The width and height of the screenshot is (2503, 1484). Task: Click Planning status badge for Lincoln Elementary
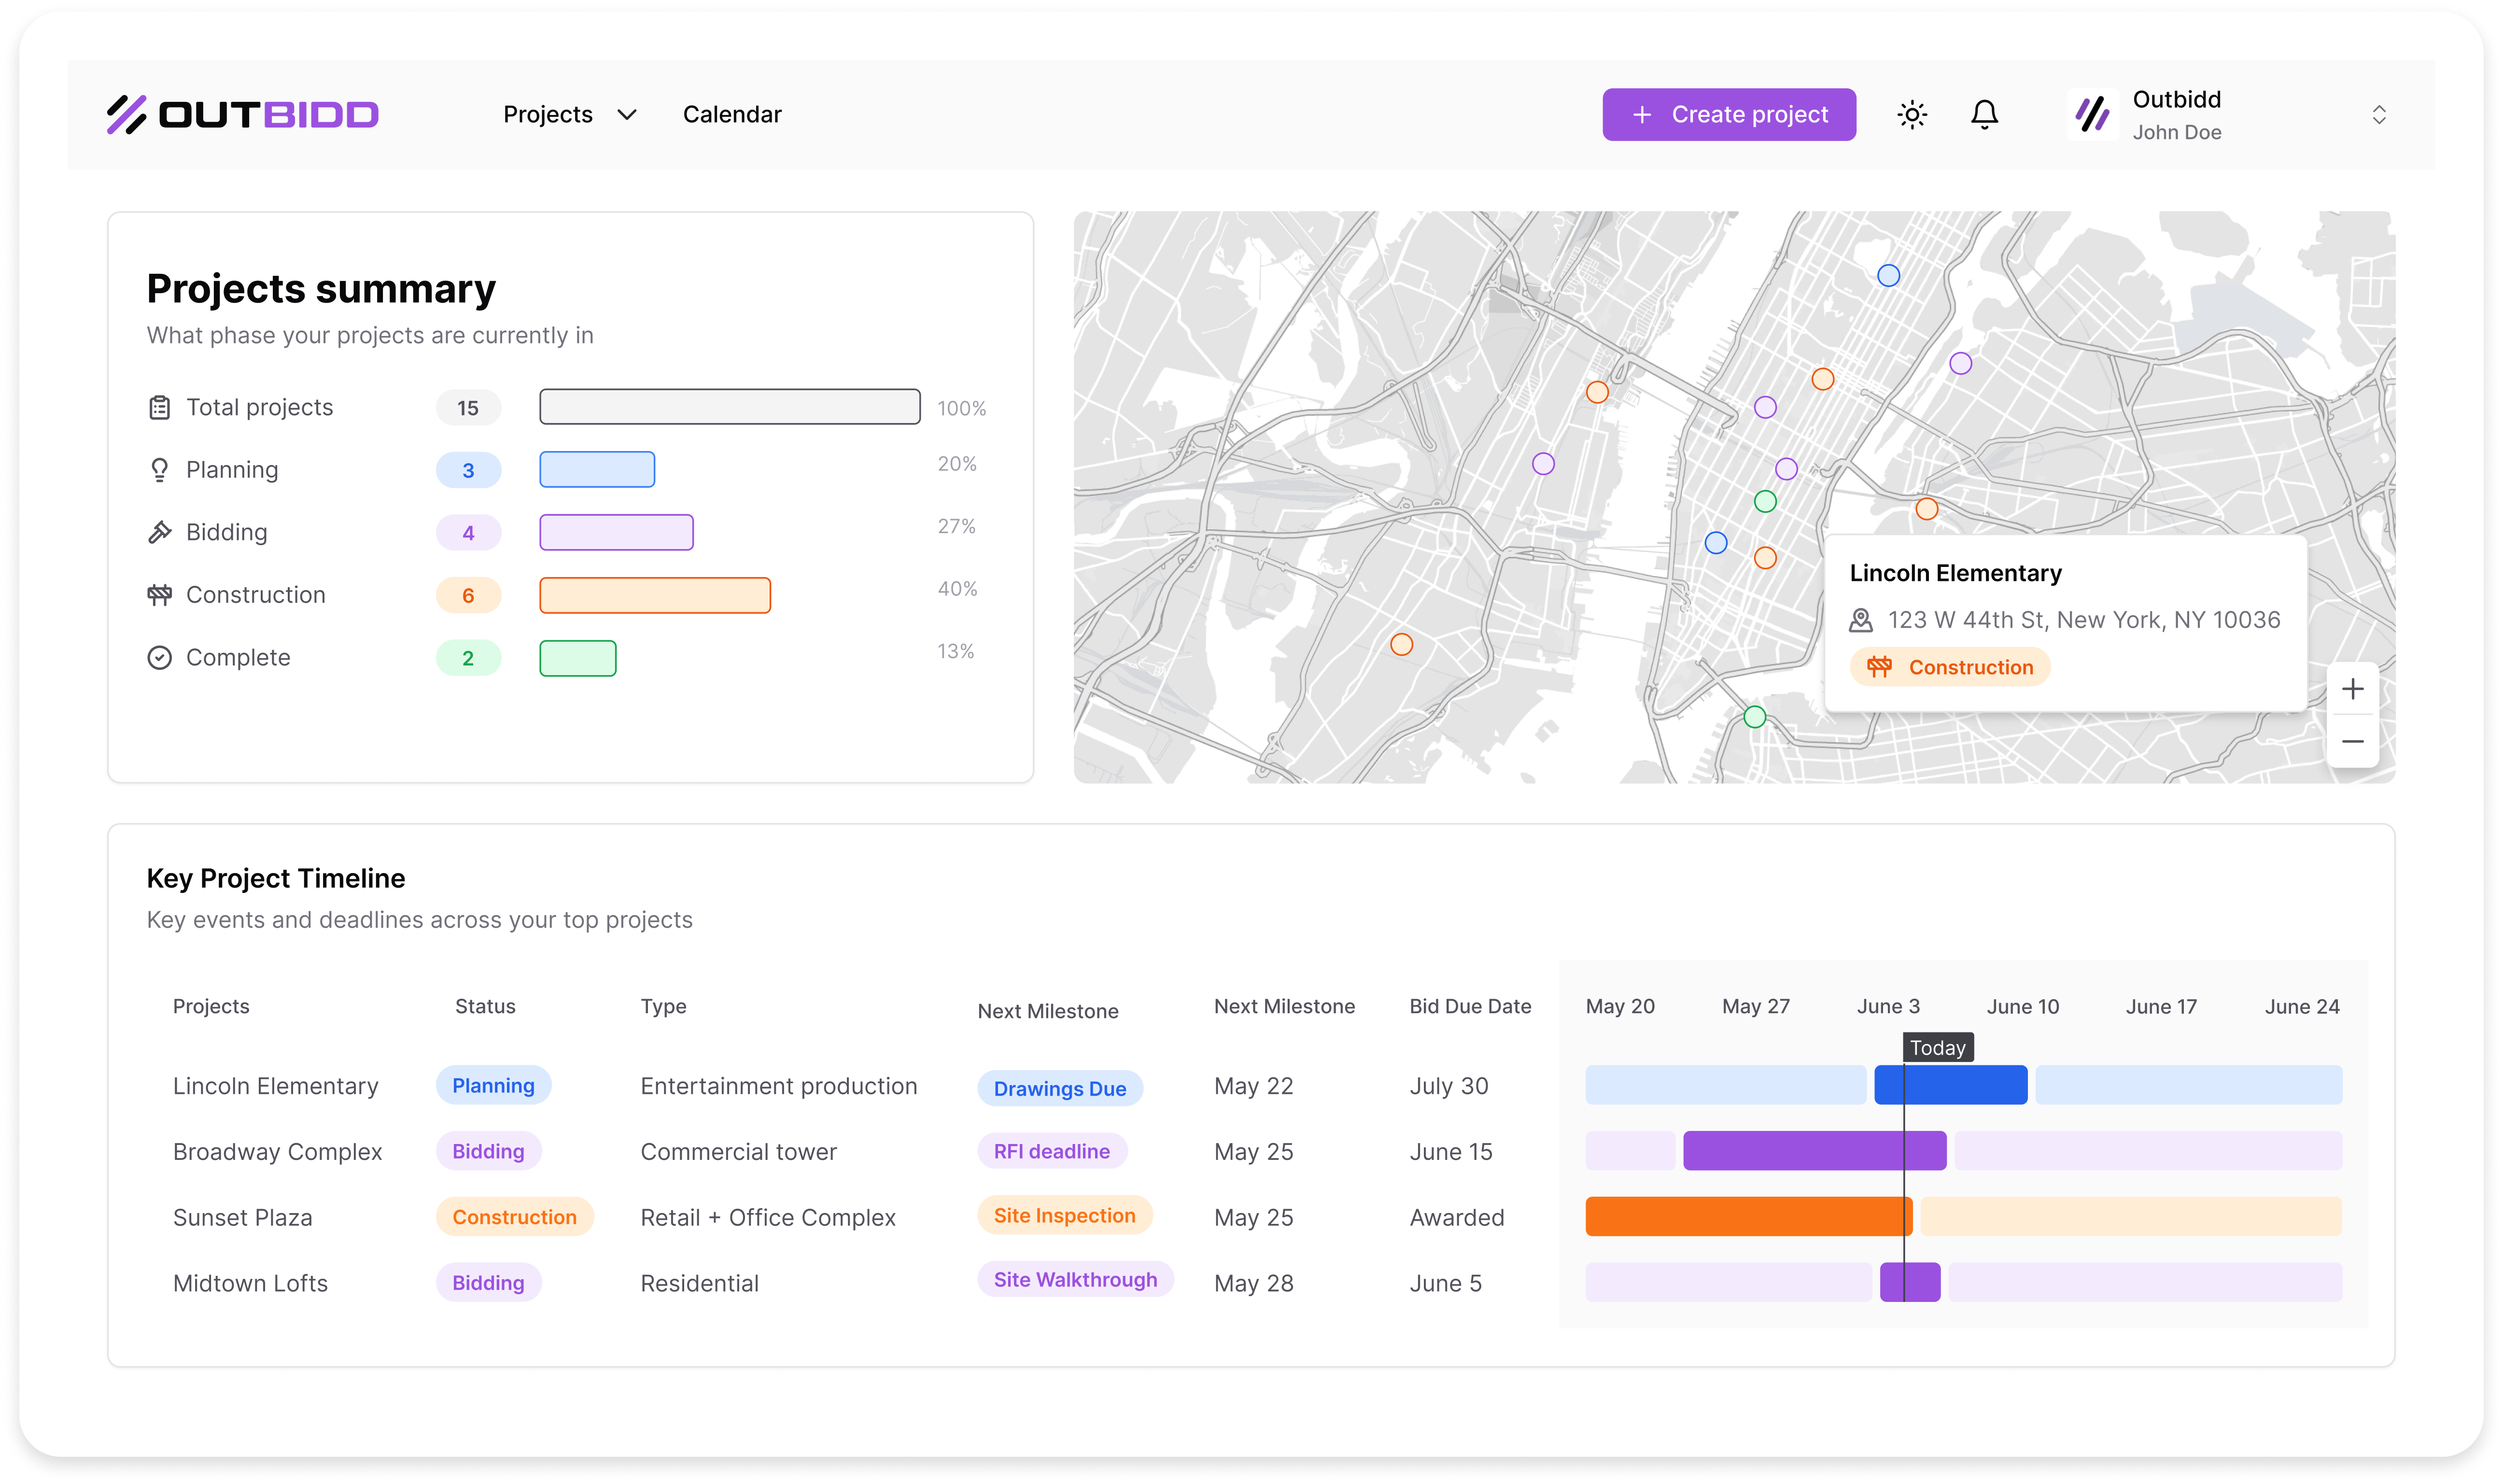[x=493, y=1085]
